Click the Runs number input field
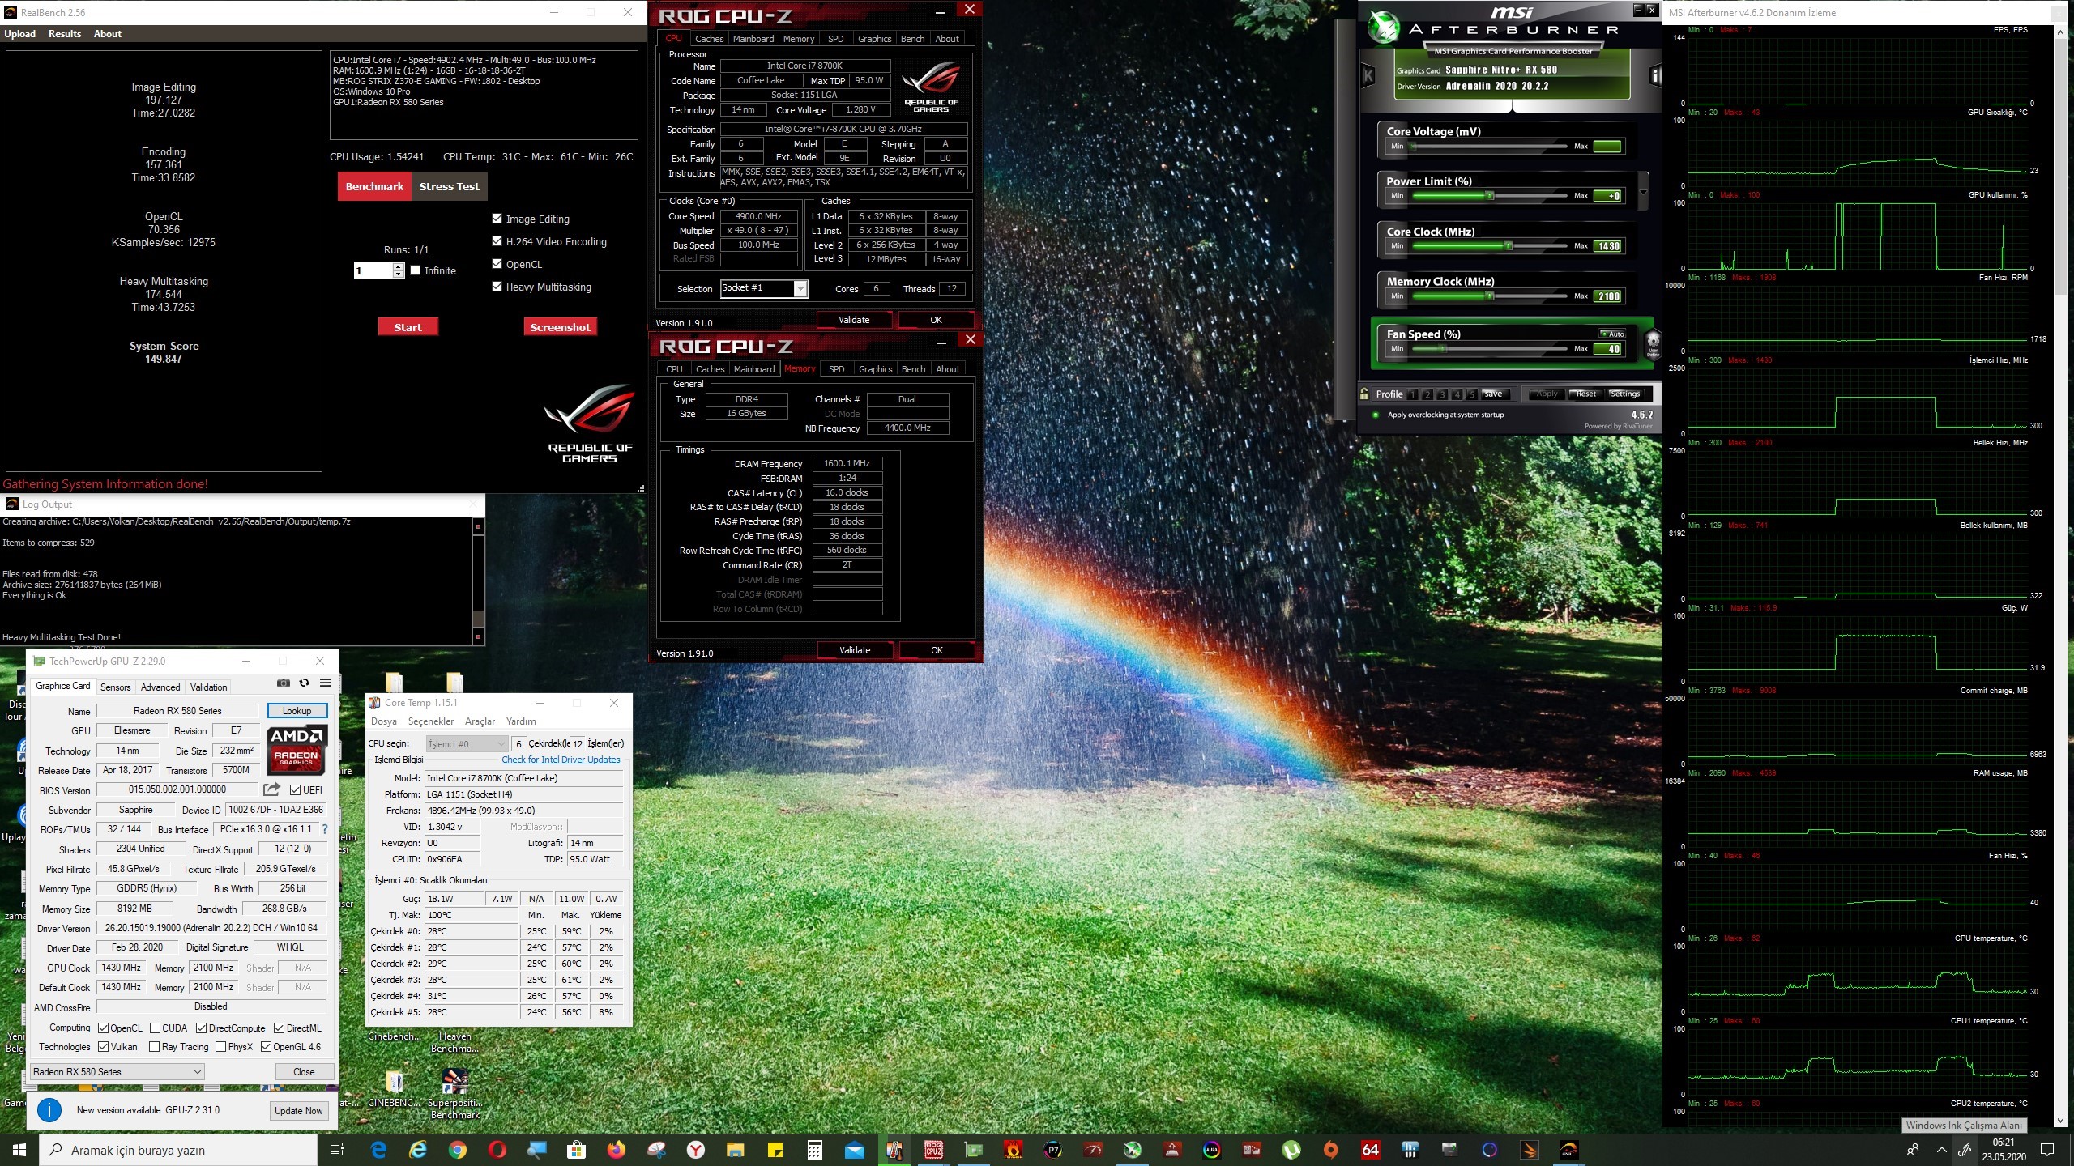Screen dimensions: 2074x1166 coord(373,270)
